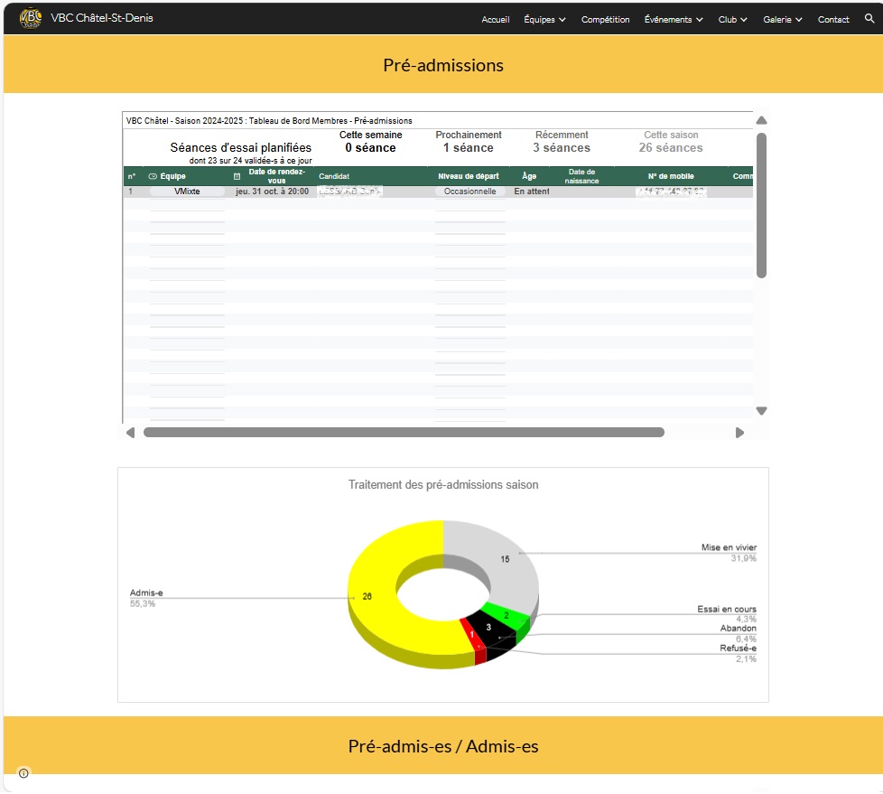Select the VMixte team cell in row 1
This screenshot has height=794, width=883.
[x=187, y=191]
